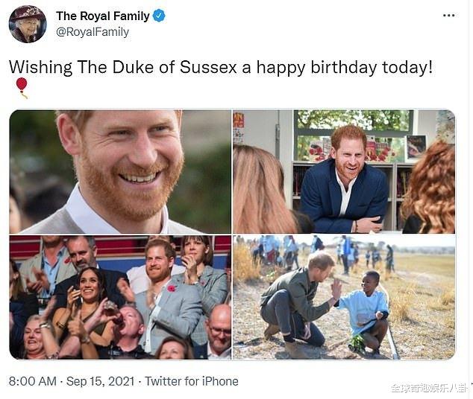Click the red balloon emoji
This screenshot has height=399, width=473.
pos(22,86)
